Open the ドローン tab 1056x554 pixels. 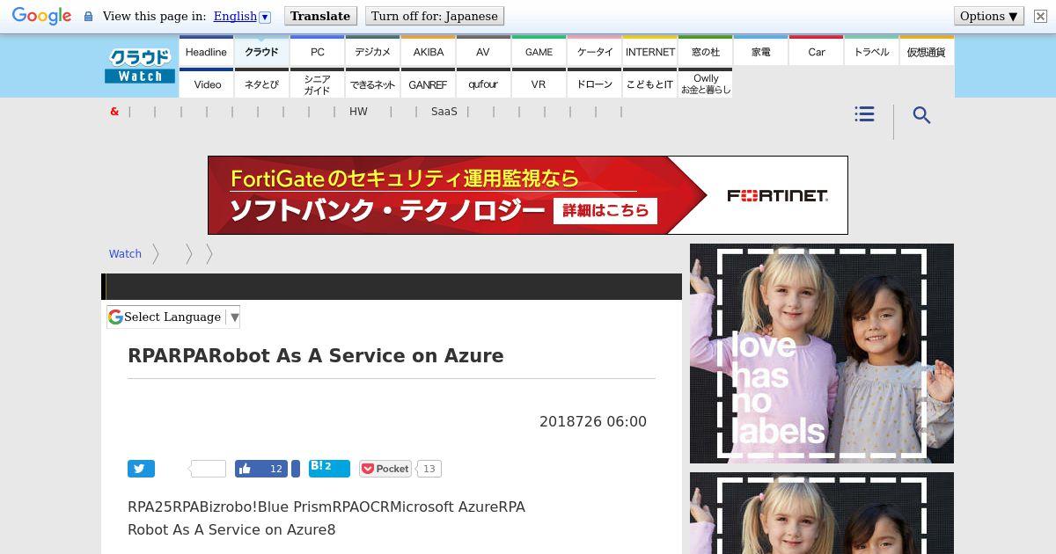[x=594, y=84]
